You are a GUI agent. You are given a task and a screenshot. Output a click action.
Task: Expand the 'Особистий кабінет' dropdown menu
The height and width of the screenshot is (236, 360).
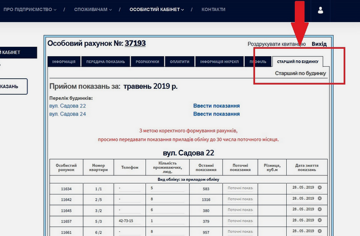157,9
